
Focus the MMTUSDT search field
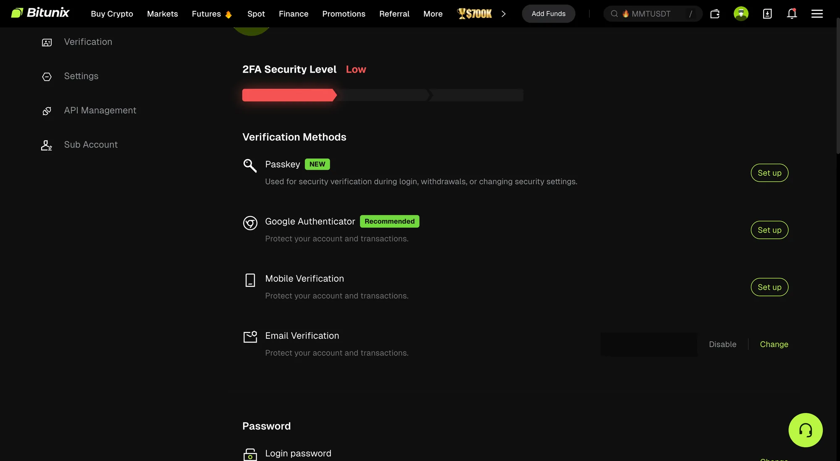pos(653,14)
